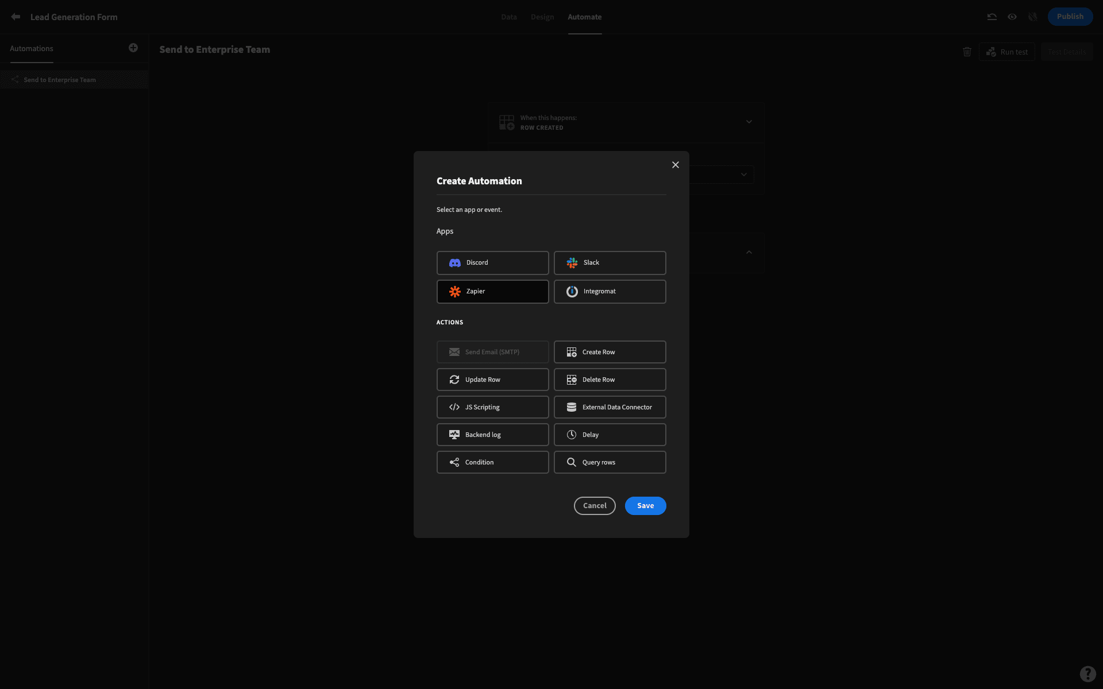Cancel the automation creation
Image resolution: width=1103 pixels, height=689 pixels.
(595, 506)
